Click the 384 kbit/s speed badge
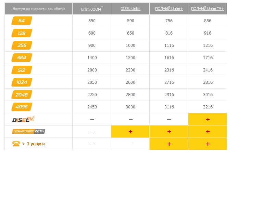The width and height of the screenshot is (263, 210). (22, 57)
